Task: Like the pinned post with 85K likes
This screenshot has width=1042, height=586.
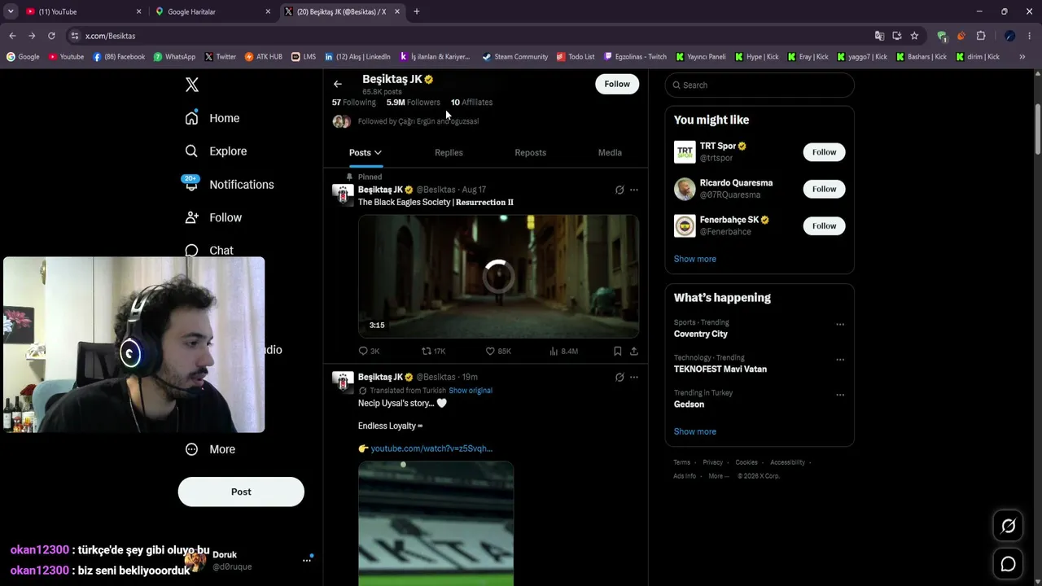Action: 498,351
